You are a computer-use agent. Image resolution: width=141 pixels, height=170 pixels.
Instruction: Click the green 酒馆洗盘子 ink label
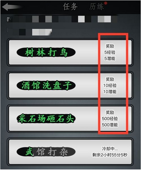point(46,86)
